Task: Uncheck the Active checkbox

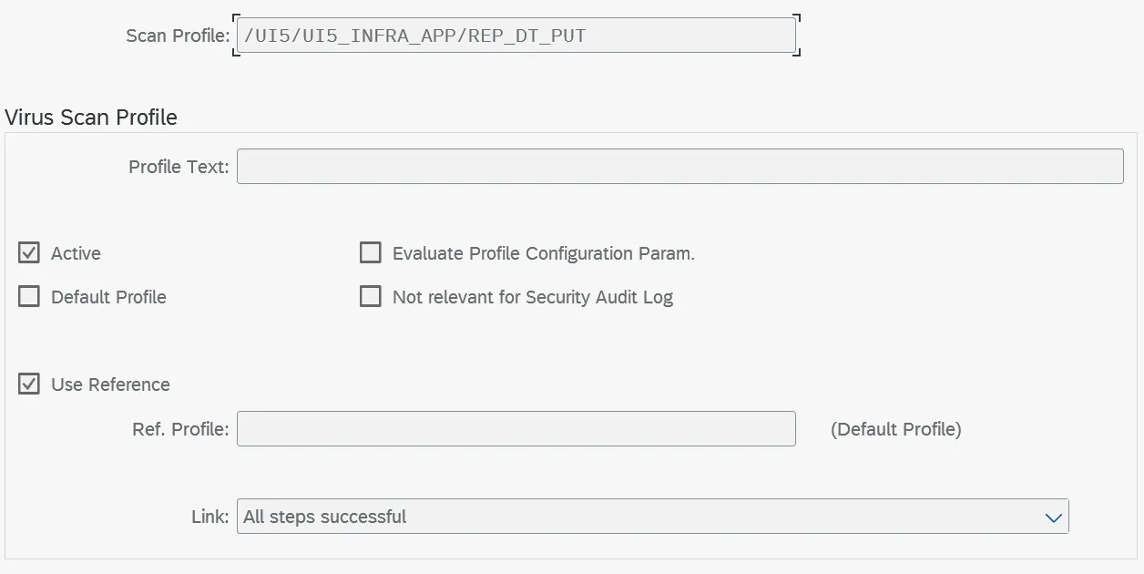Action: point(29,252)
